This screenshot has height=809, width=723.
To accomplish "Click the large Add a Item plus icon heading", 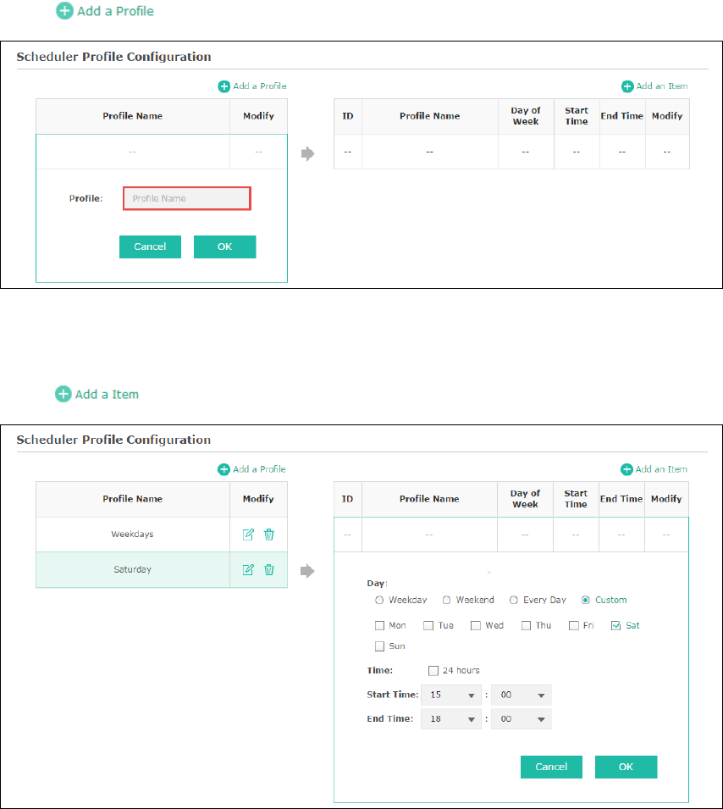I will [x=97, y=394].
